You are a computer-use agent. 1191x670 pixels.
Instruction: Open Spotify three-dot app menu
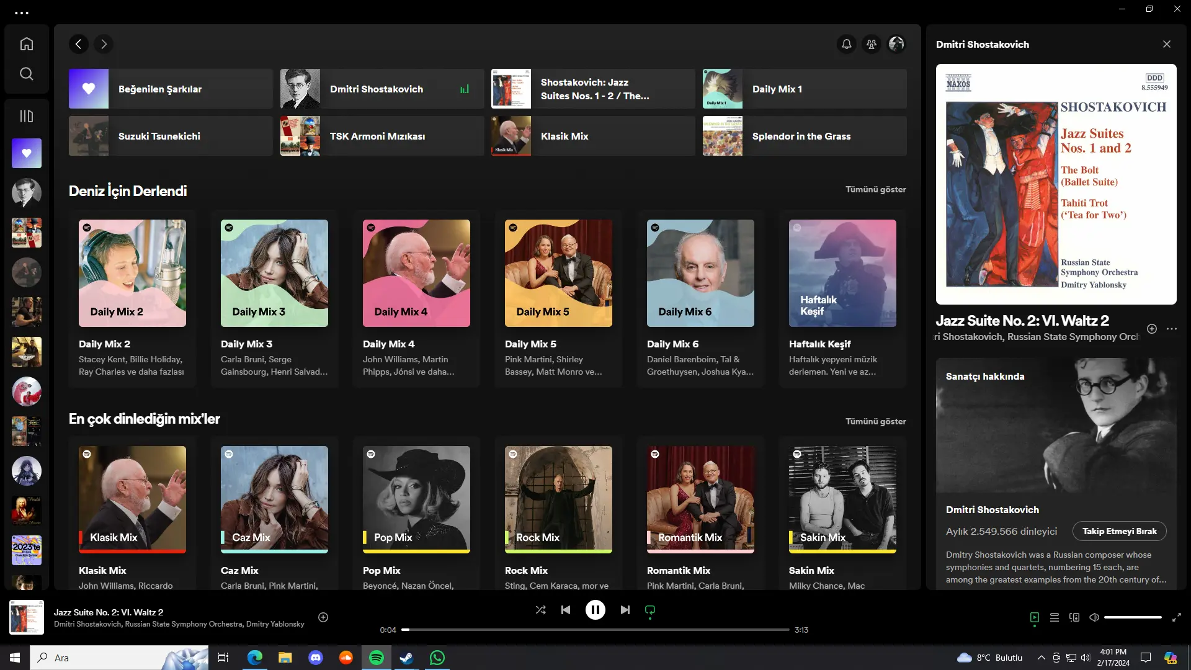click(x=22, y=12)
